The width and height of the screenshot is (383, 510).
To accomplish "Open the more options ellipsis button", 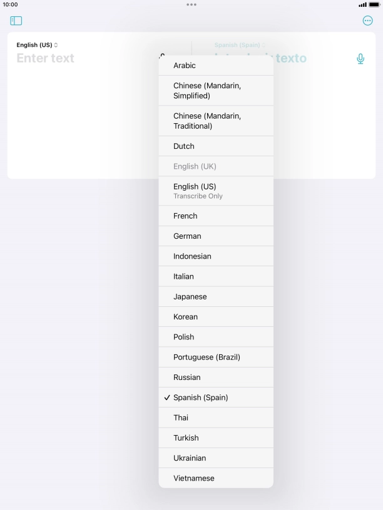I will tap(367, 21).
